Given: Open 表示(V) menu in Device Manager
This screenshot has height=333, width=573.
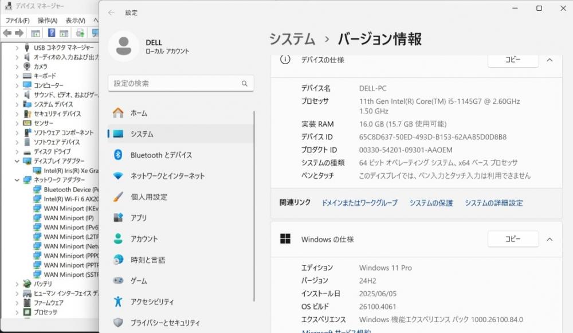Looking at the screenshot, I should [75, 21].
